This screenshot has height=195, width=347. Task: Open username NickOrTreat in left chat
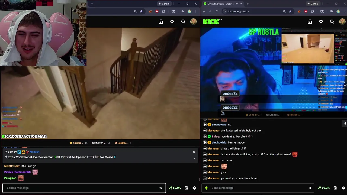pyautogui.click(x=12, y=166)
